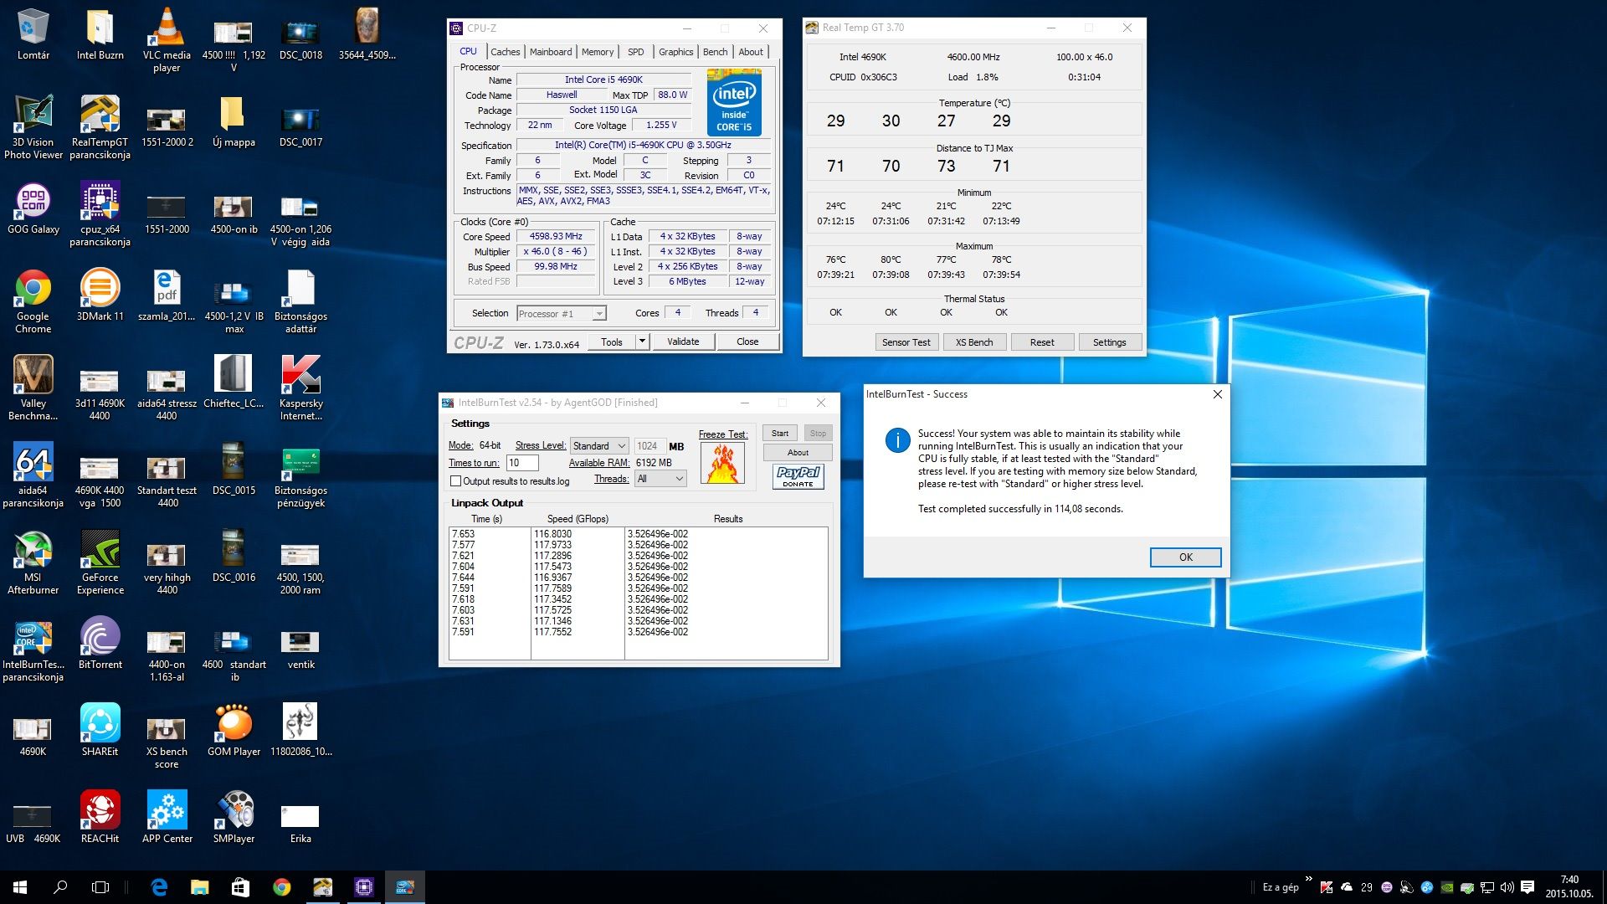The height and width of the screenshot is (904, 1607).
Task: Show hidden system tray icons chevron
Action: 1308,879
